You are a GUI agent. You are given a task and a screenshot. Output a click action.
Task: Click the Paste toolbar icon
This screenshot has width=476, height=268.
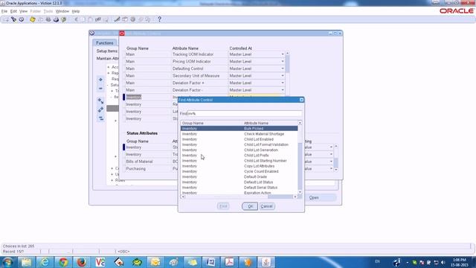[90, 19]
